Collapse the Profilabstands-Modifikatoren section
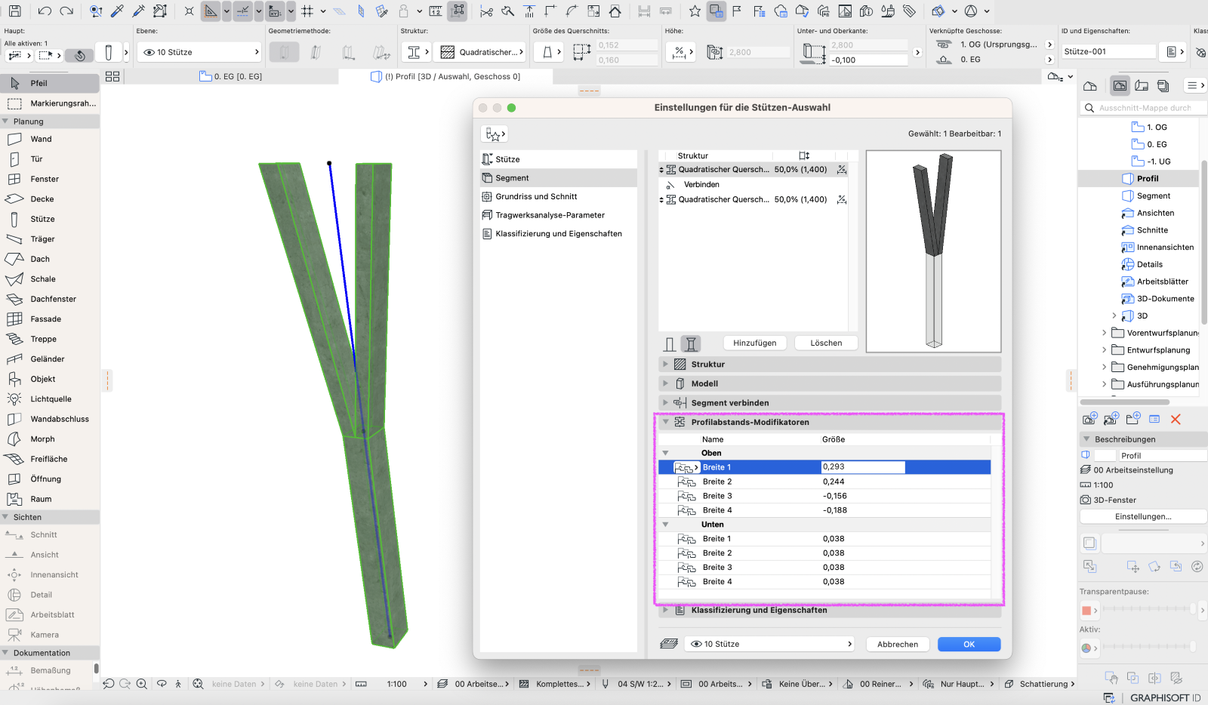 tap(666, 422)
